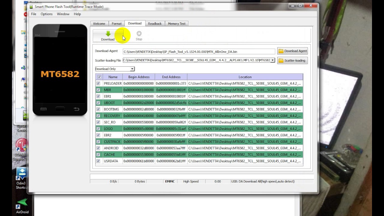Click the CACHE row location path
Image resolution: width=384 pixels, height=216 pixels.
(x=245, y=154)
